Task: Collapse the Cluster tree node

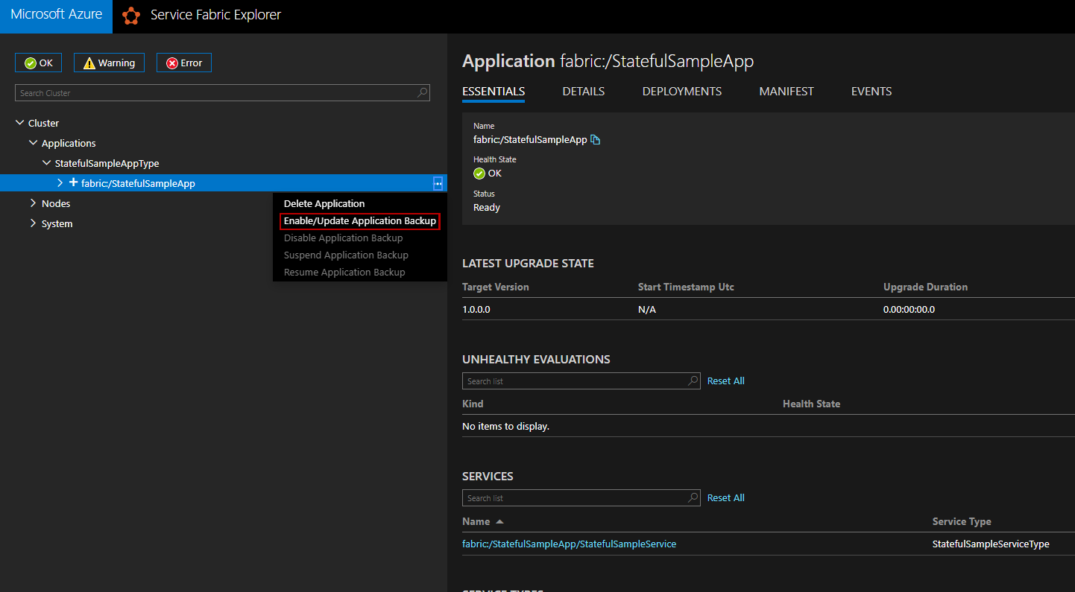Action: [x=19, y=123]
